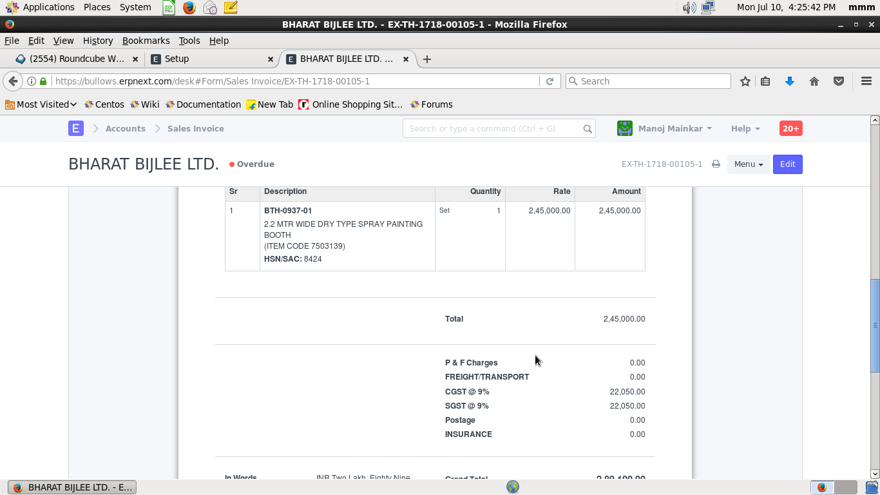Viewport: 880px width, 495px height.
Task: Focus the ERPNext command search field
Action: pyautogui.click(x=499, y=128)
